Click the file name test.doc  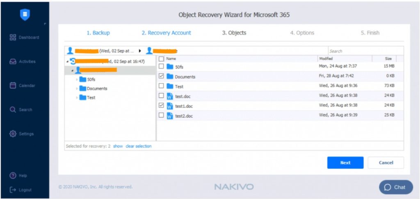(183, 96)
